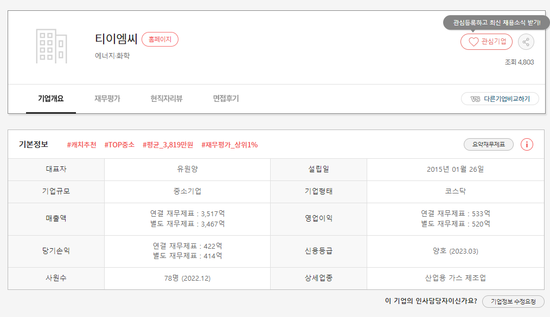Click the 기업규모 row label

(56, 191)
